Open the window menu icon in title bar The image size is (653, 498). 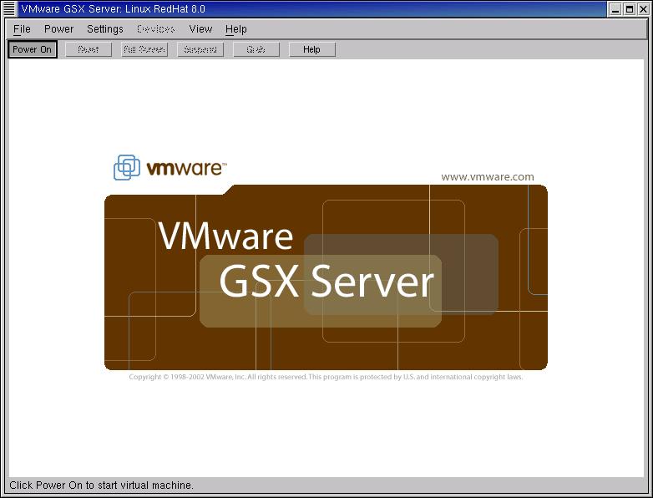[x=9, y=8]
